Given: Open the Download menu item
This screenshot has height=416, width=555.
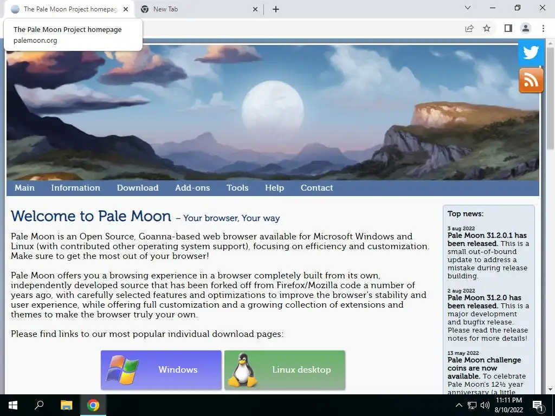Looking at the screenshot, I should pos(138,188).
